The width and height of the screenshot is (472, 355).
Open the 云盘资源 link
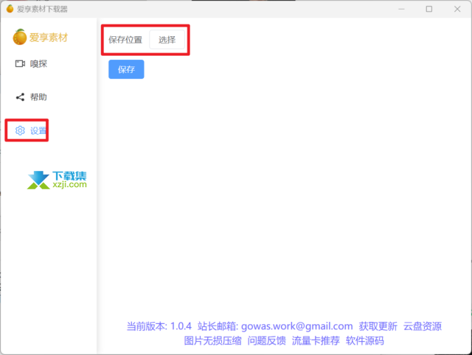point(423,326)
